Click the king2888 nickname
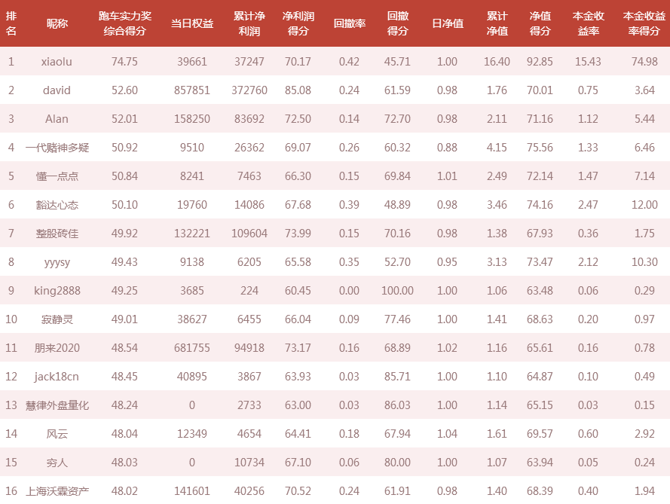The height and width of the screenshot is (504, 670). click(x=57, y=291)
